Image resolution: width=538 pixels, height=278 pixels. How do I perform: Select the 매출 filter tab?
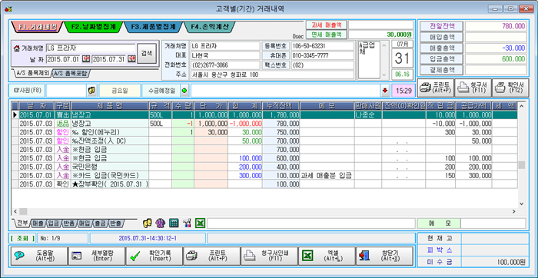coord(38,223)
